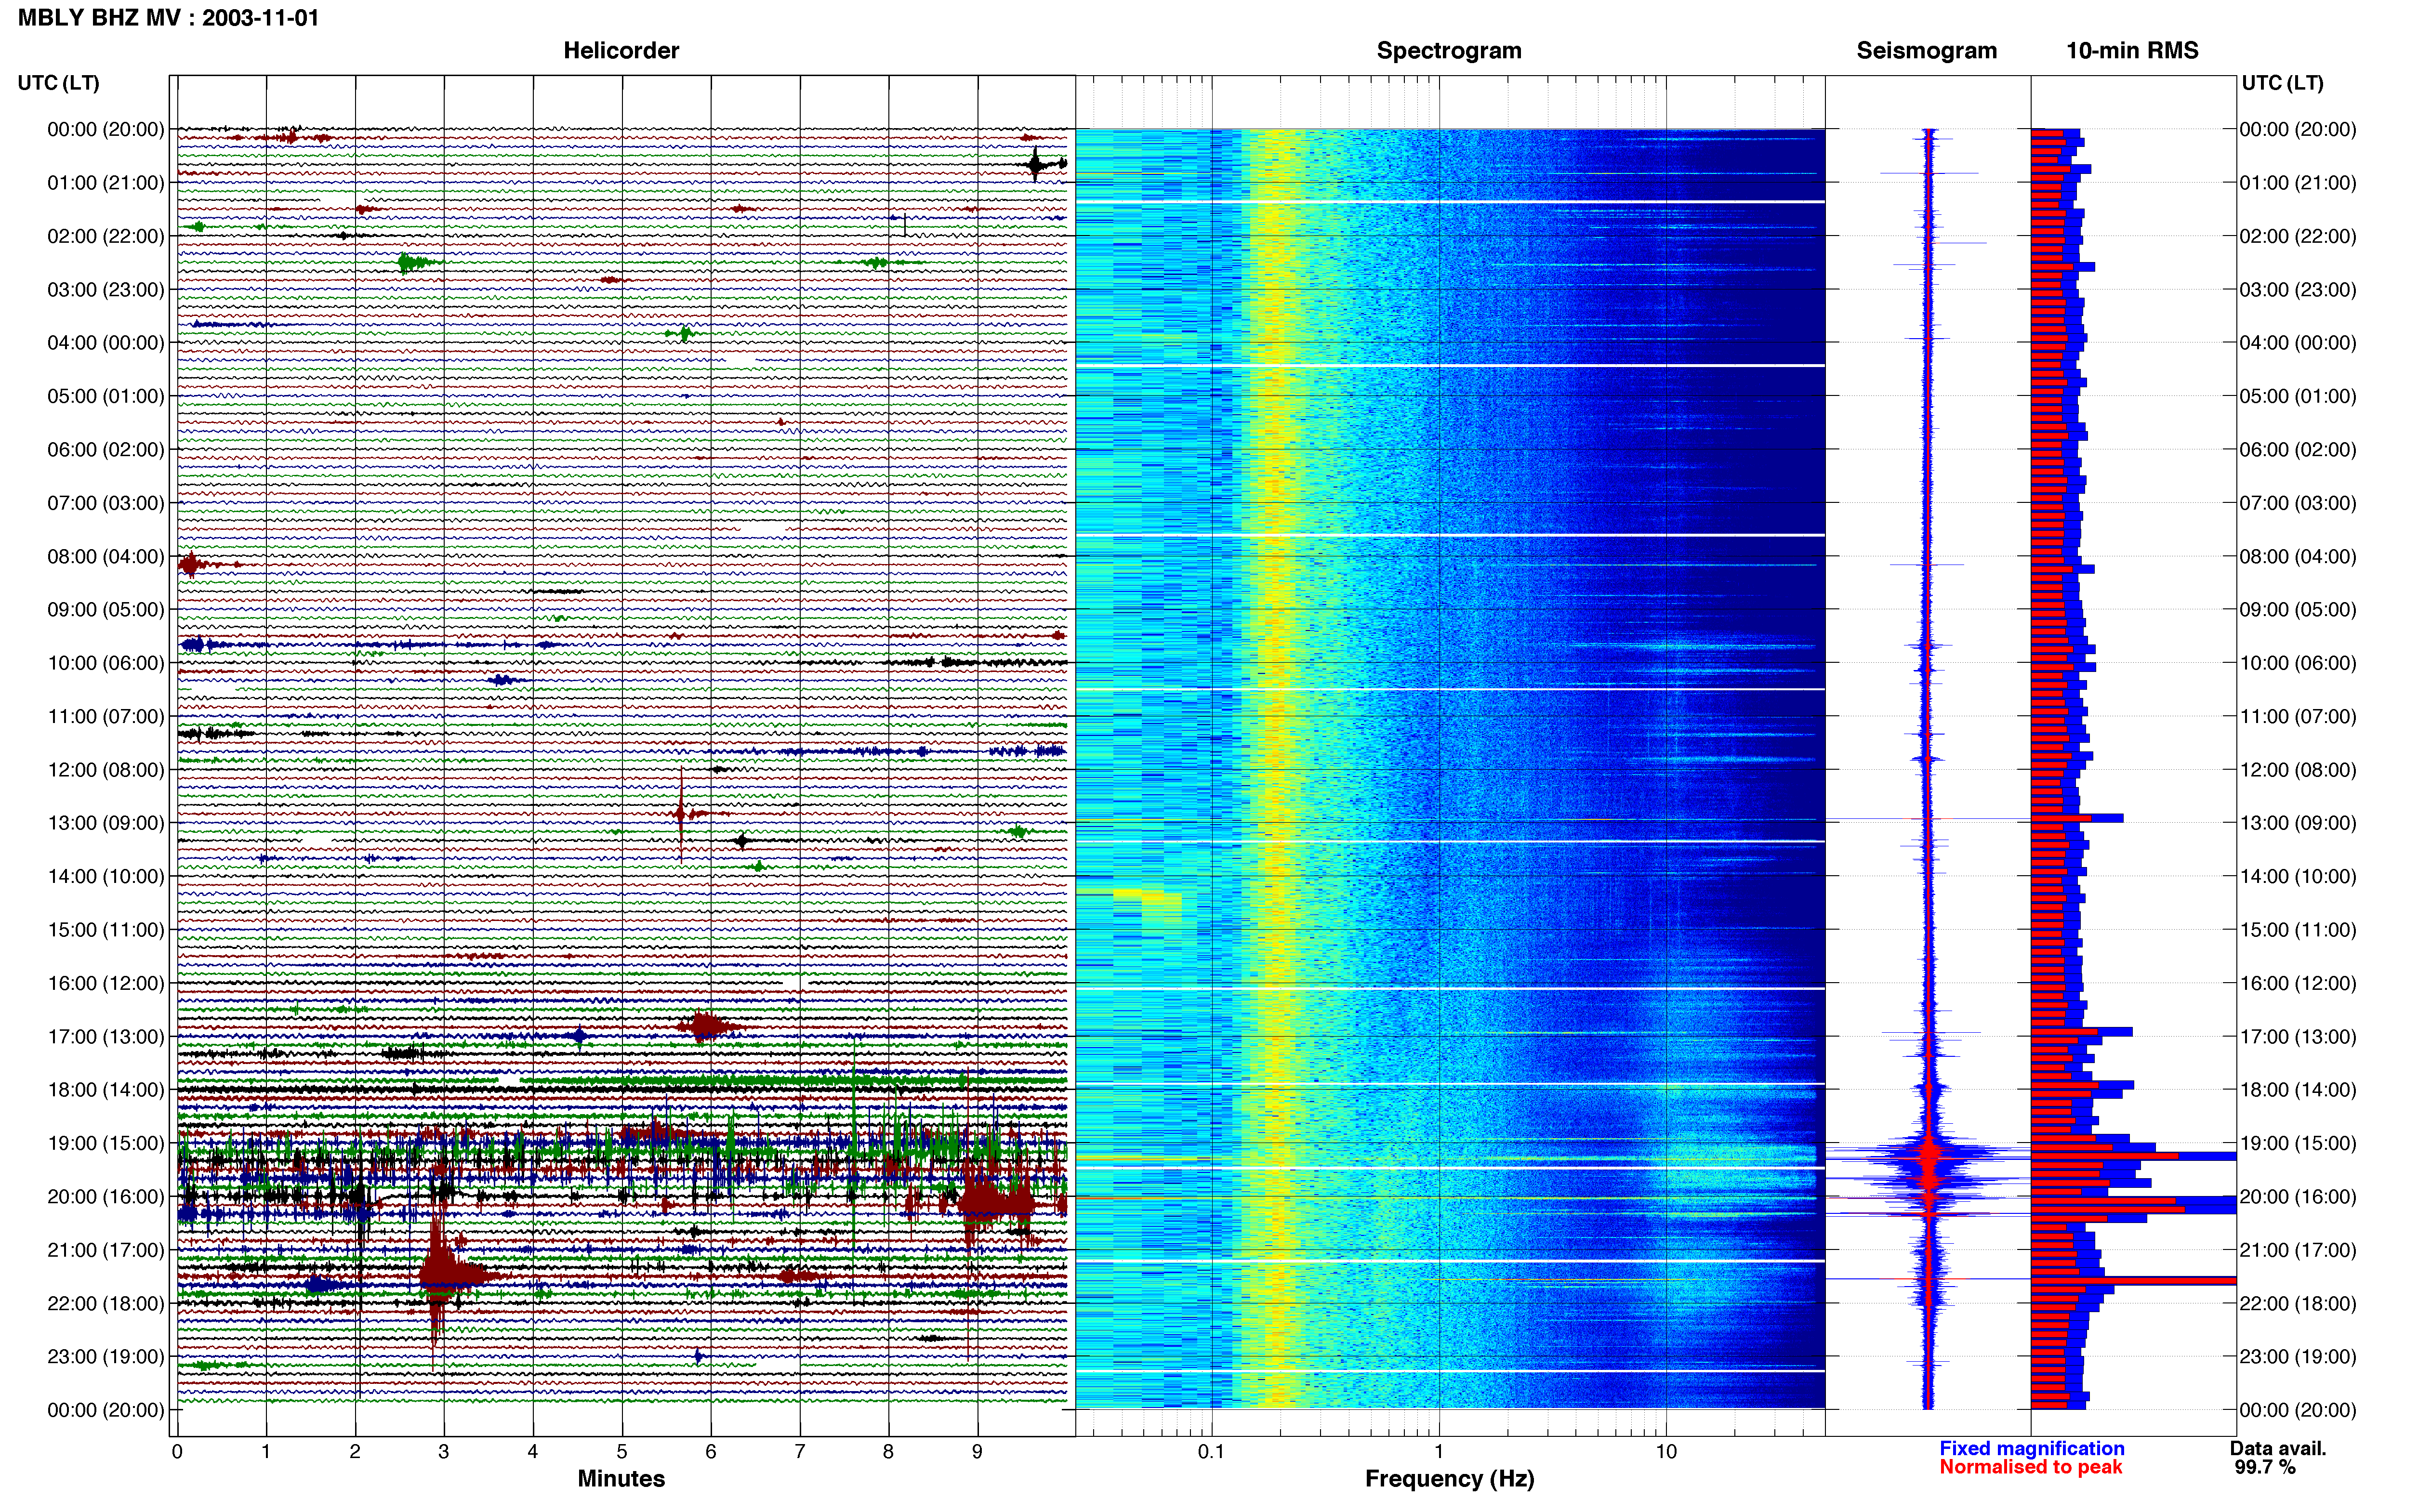Screen dimensions: 2418x1512
Task: Click the Frequency (Hz) axis label
Action: tap(1449, 1479)
